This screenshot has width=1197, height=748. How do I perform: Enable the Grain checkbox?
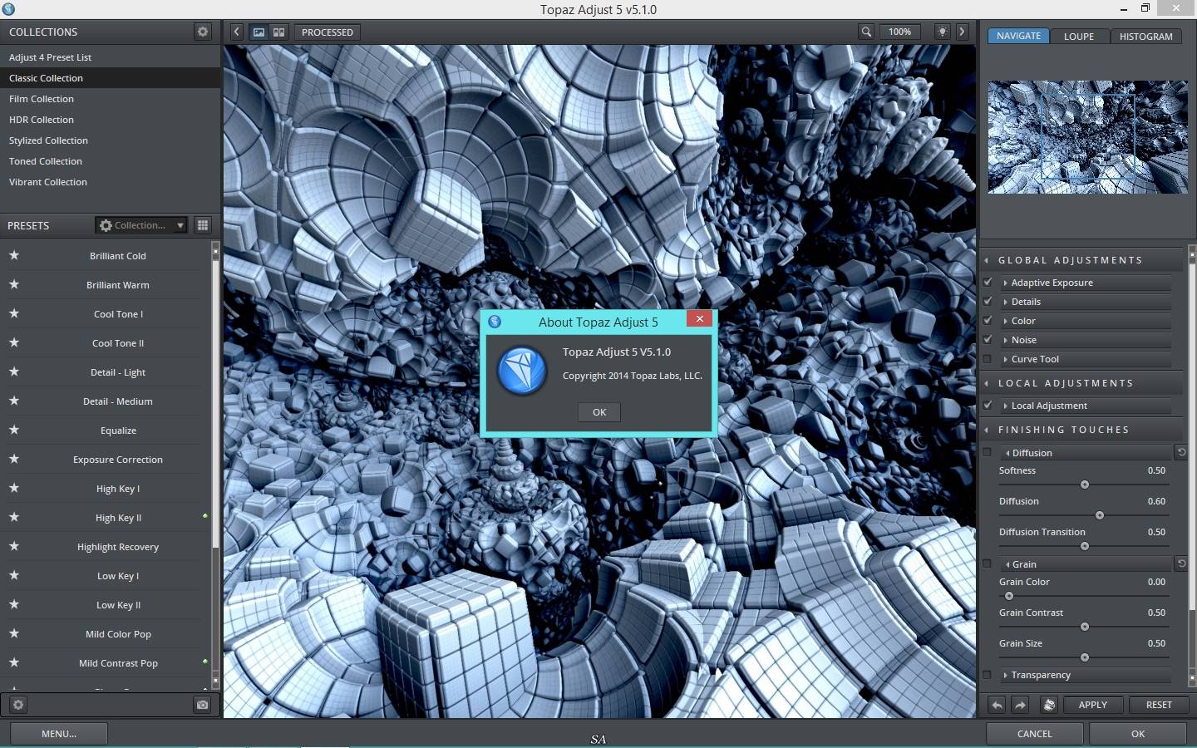988,564
